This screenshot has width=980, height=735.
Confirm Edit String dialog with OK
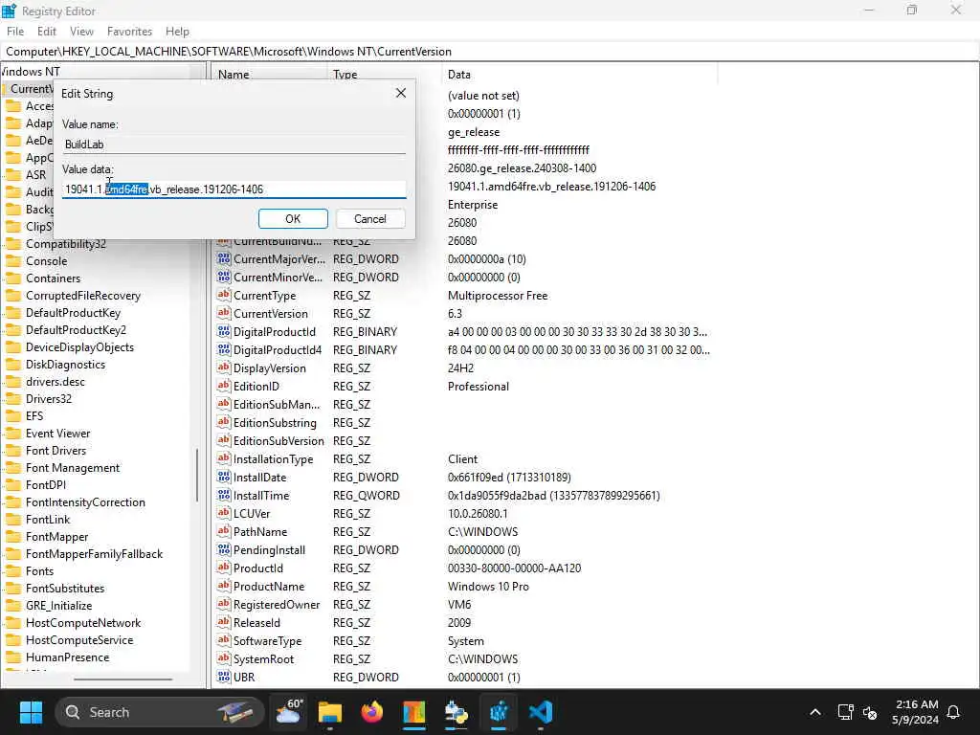click(x=293, y=219)
